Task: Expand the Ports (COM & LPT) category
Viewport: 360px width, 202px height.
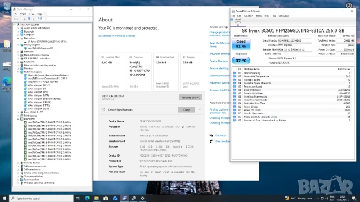Action: [x=18, y=112]
